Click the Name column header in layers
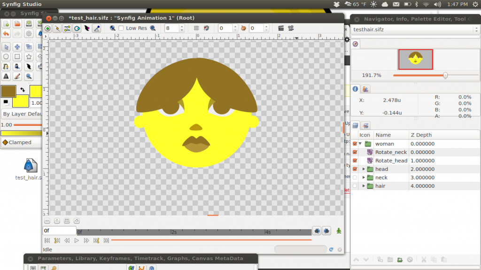 pos(391,135)
